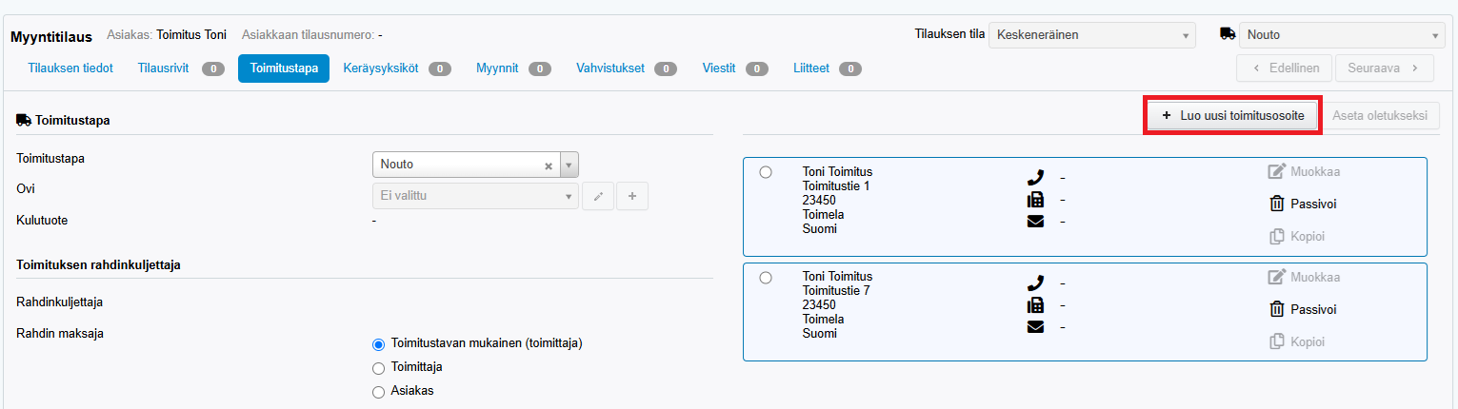Switch to the Tilausrivit tab
1458x409 pixels.
164,68
